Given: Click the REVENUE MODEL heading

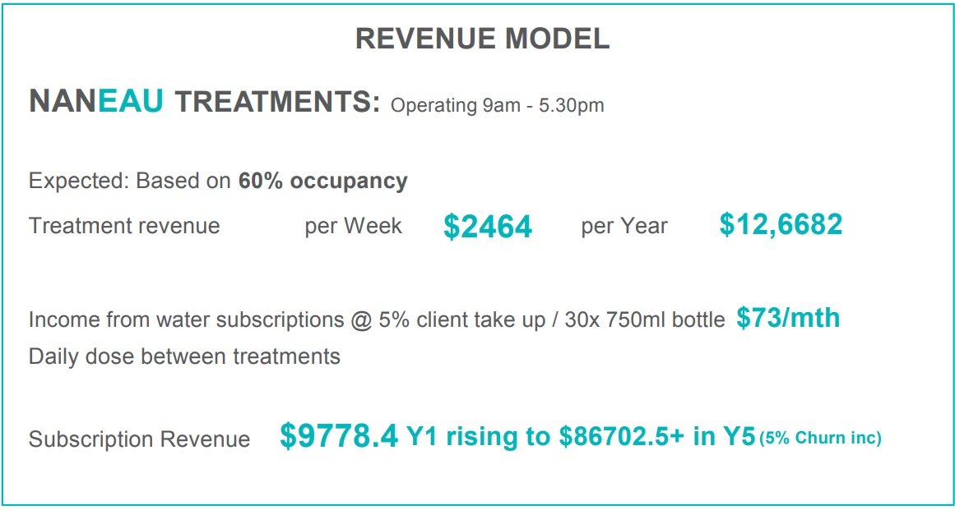Looking at the screenshot, I should coord(482,39).
